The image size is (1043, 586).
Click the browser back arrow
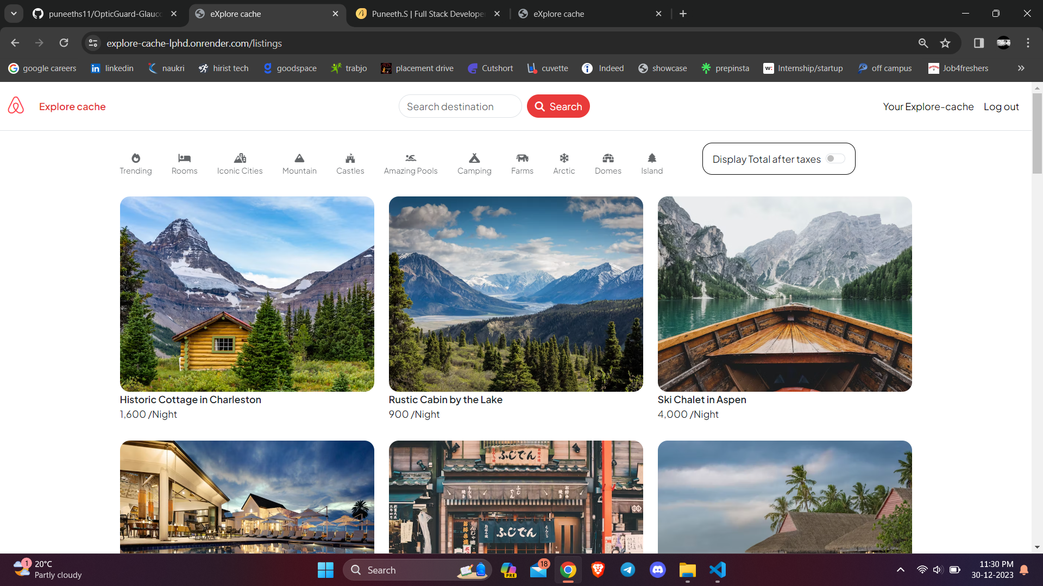point(15,43)
